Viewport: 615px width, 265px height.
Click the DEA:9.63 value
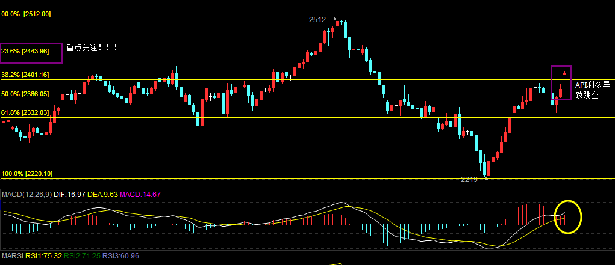tap(102, 195)
